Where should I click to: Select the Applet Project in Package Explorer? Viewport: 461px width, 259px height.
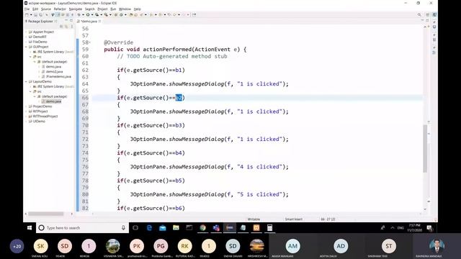pyautogui.click(x=43, y=32)
